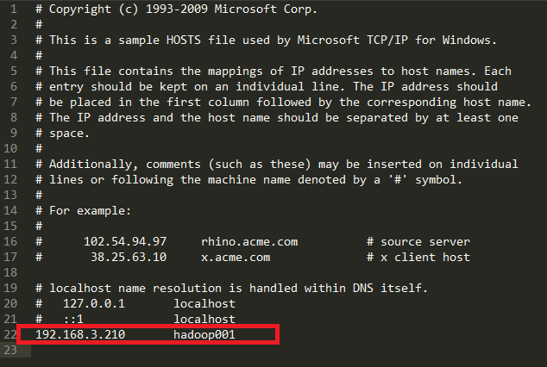The width and height of the screenshot is (547, 367).
Task: Click the Copyright Microsoft Corp. line
Action: pos(183,9)
